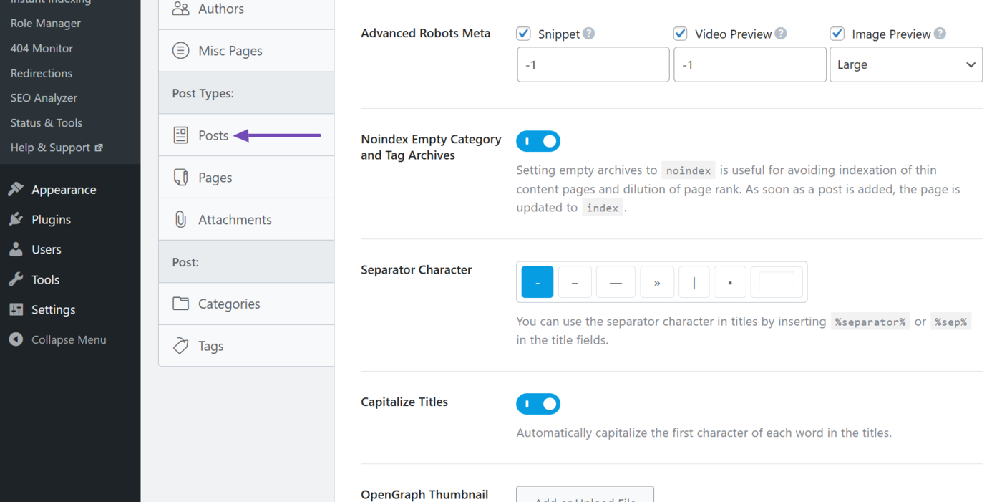Select the Posts post type icon
Image resolution: width=1002 pixels, height=502 pixels.
[x=180, y=135]
